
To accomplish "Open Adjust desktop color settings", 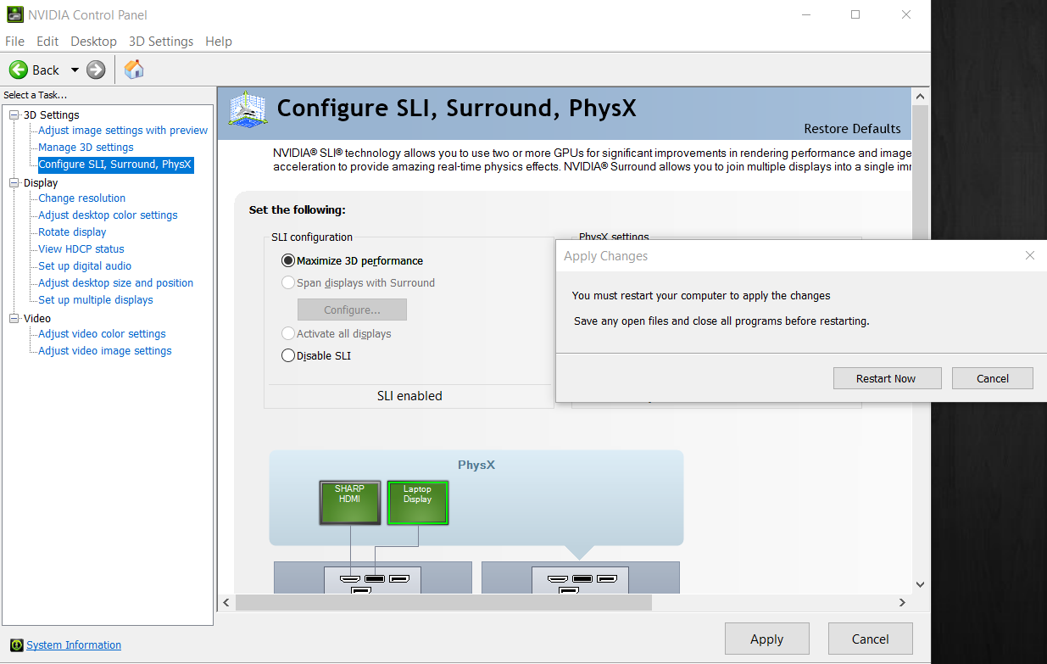I will pyautogui.click(x=108, y=215).
